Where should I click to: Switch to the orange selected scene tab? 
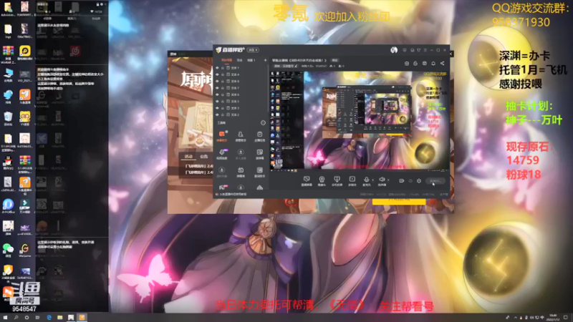(x=226, y=60)
